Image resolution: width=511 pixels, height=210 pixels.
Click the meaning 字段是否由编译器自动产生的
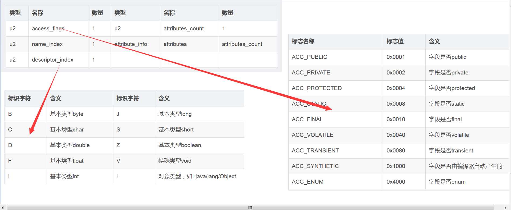(465, 166)
